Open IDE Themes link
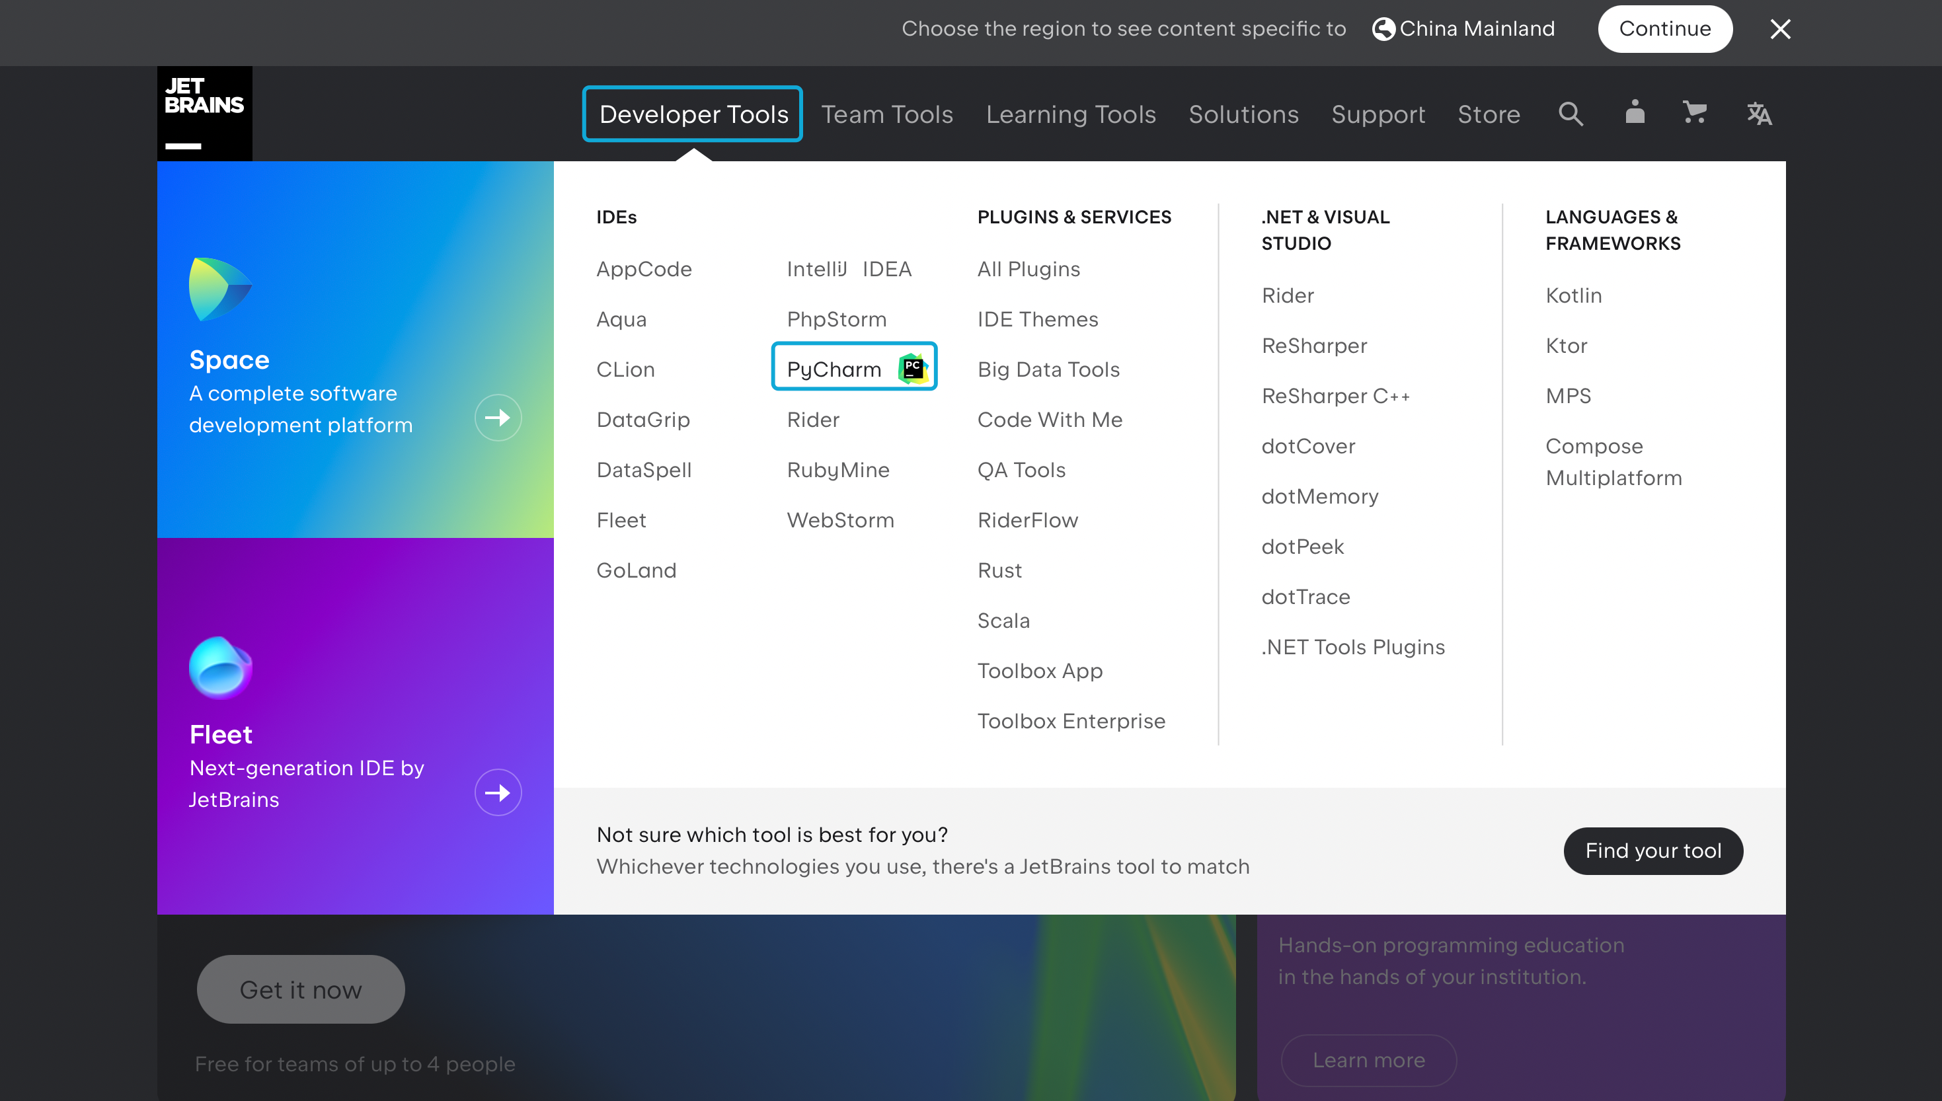The height and width of the screenshot is (1101, 1942). click(x=1038, y=319)
